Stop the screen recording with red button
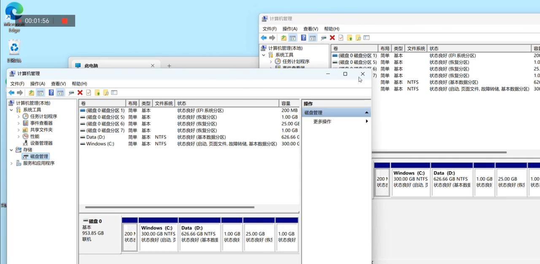Screen dimensions: 540x264 coord(65,21)
